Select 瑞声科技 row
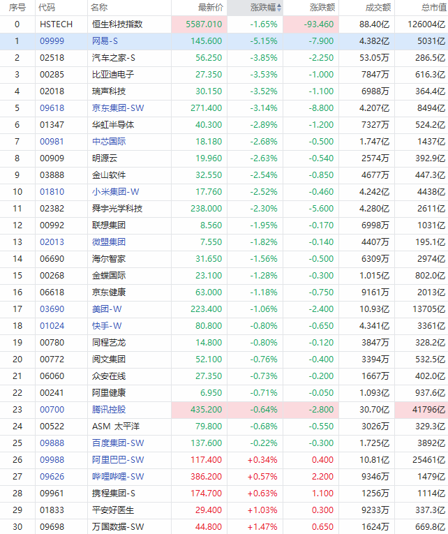Image resolution: width=448 pixels, height=534 pixels. pyautogui.click(x=224, y=91)
